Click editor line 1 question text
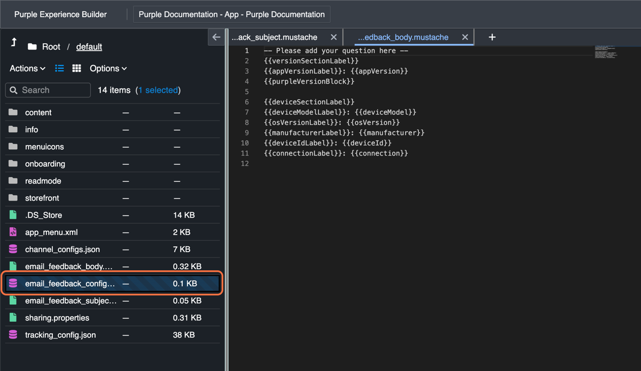Image resolution: width=641 pixels, height=371 pixels. click(x=336, y=51)
